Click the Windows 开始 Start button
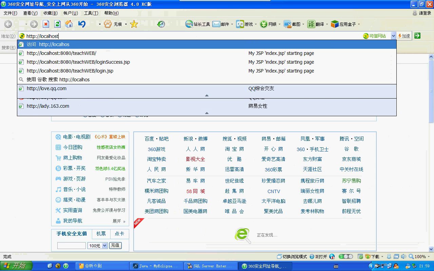 pos(16,266)
